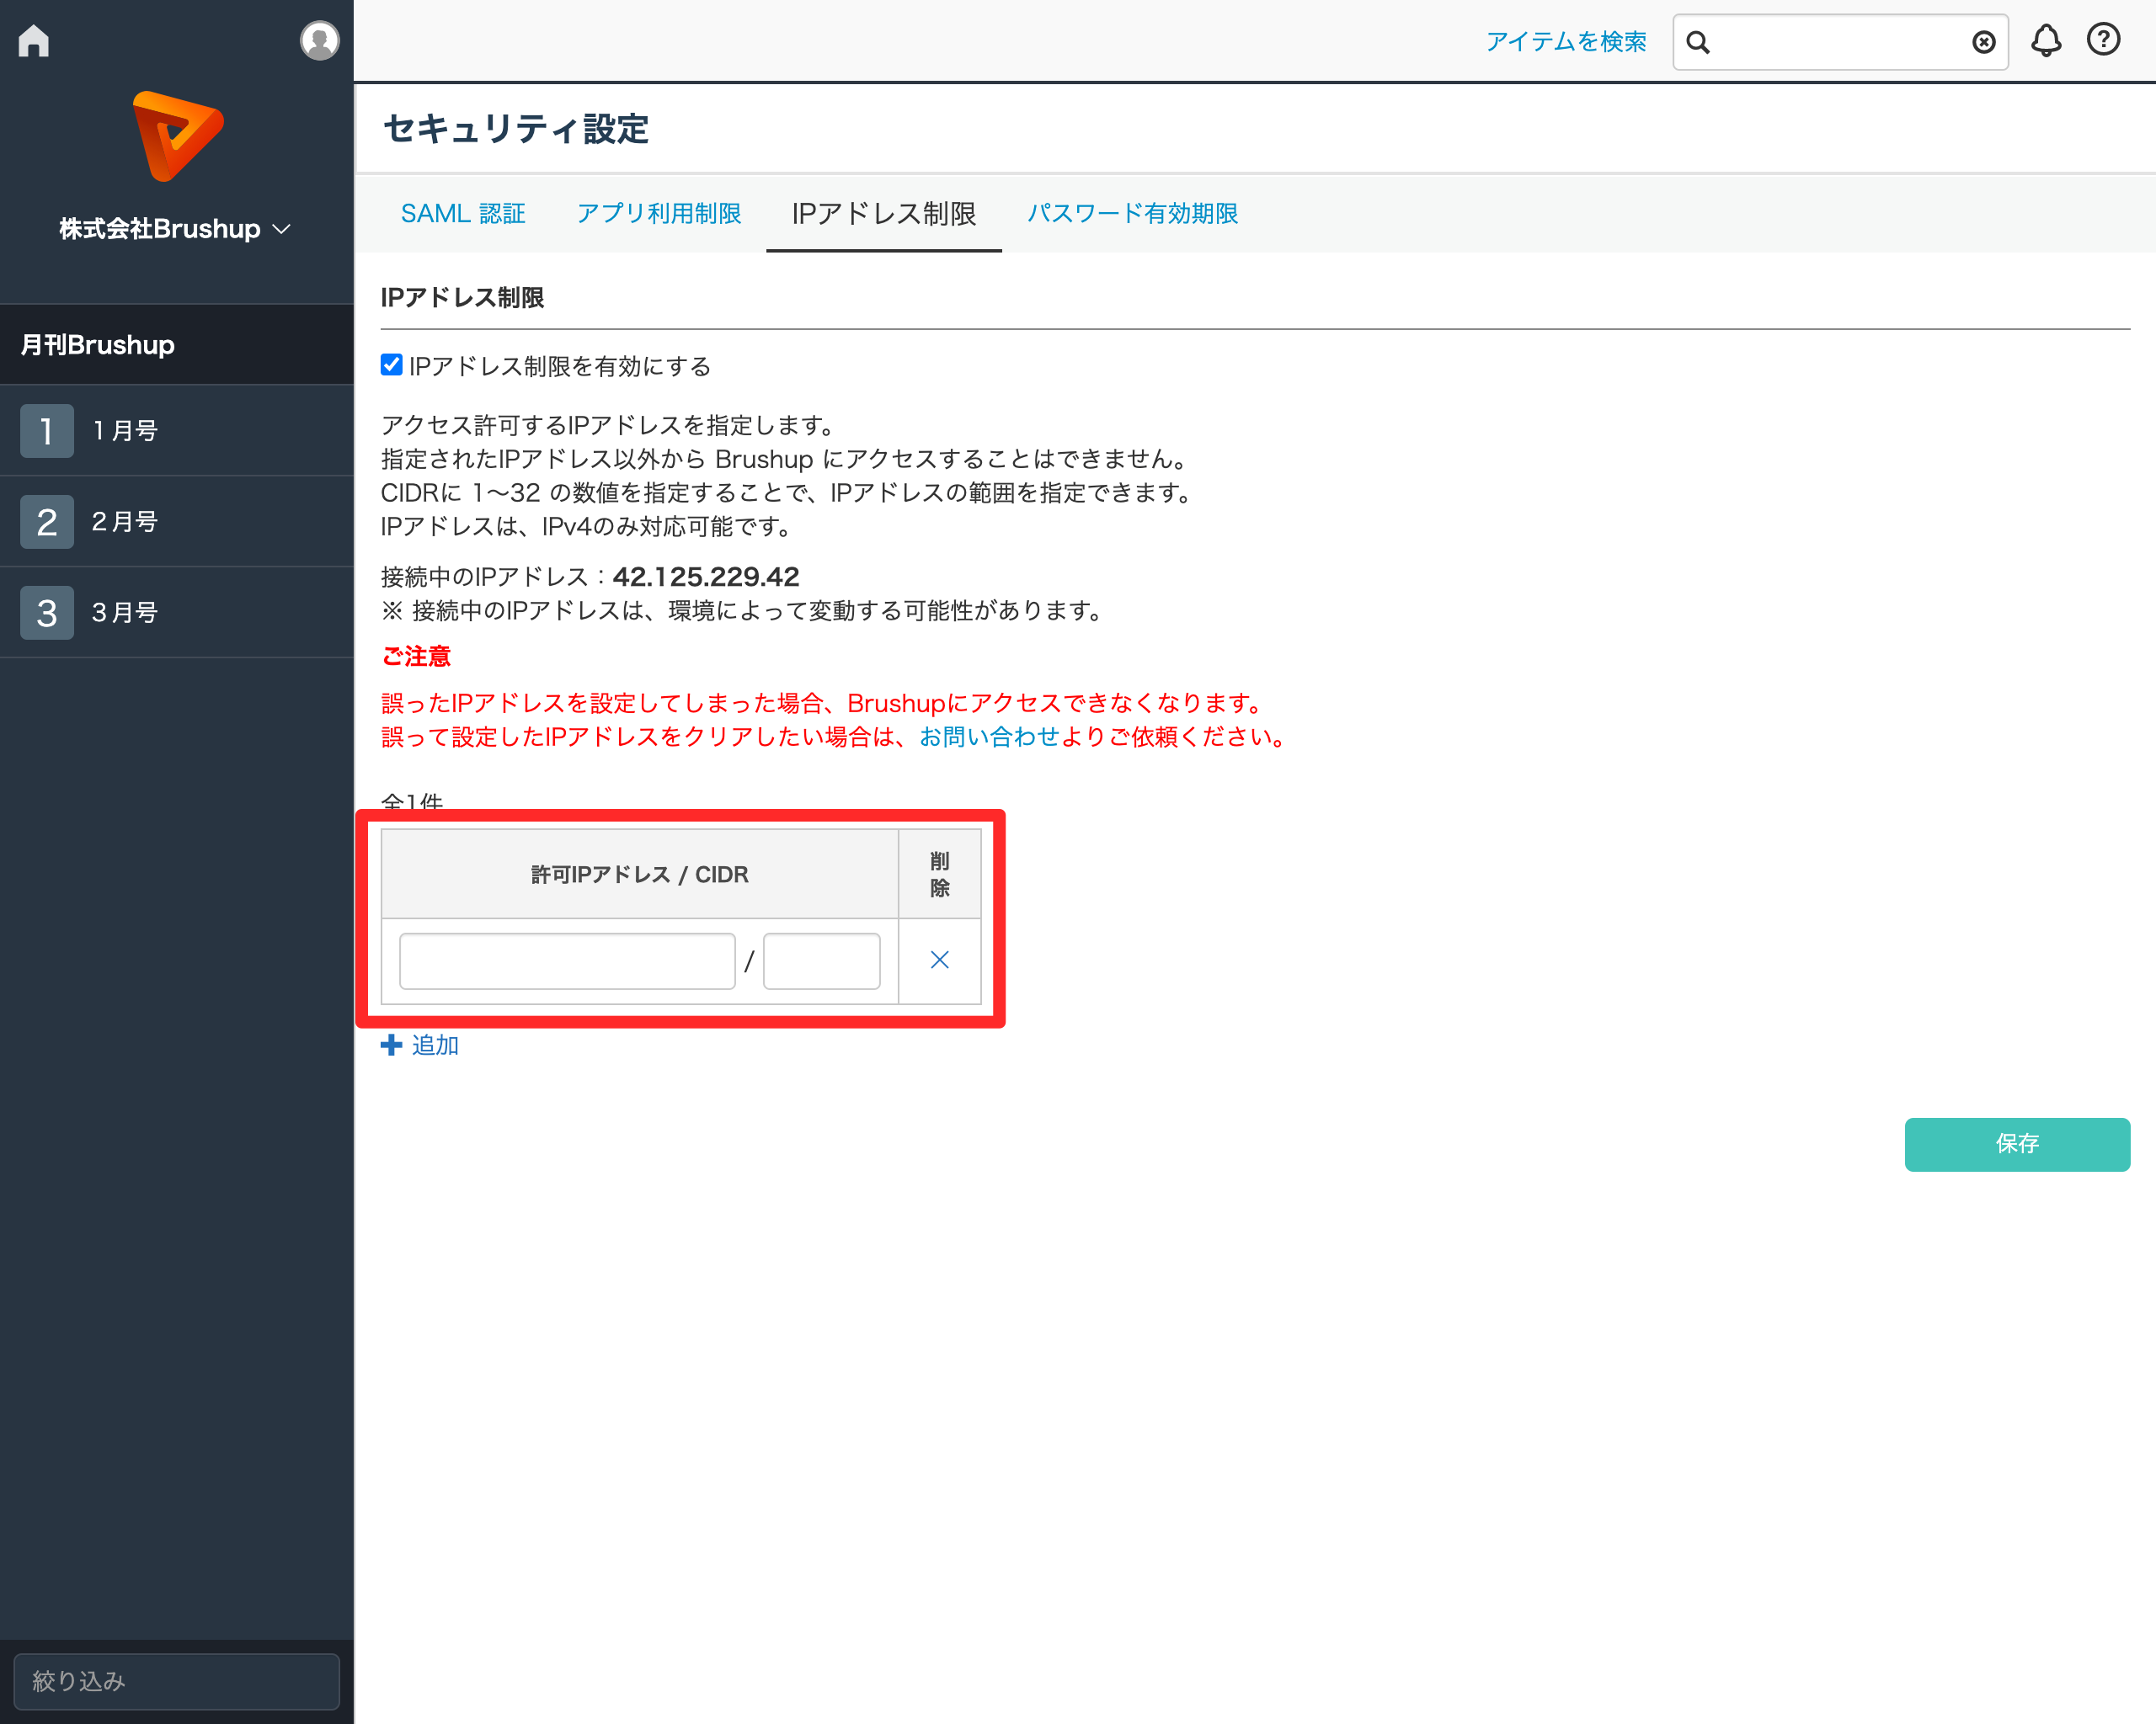Screen dimensions: 2156x1724
Task: Open the 月刊Brushup project header
Action: [177, 345]
